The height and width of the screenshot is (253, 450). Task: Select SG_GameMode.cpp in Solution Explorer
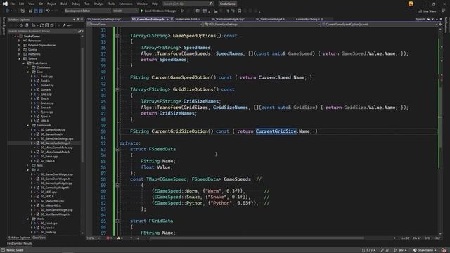click(x=53, y=129)
